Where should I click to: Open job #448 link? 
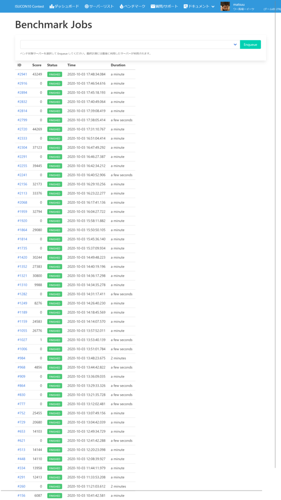(21, 459)
